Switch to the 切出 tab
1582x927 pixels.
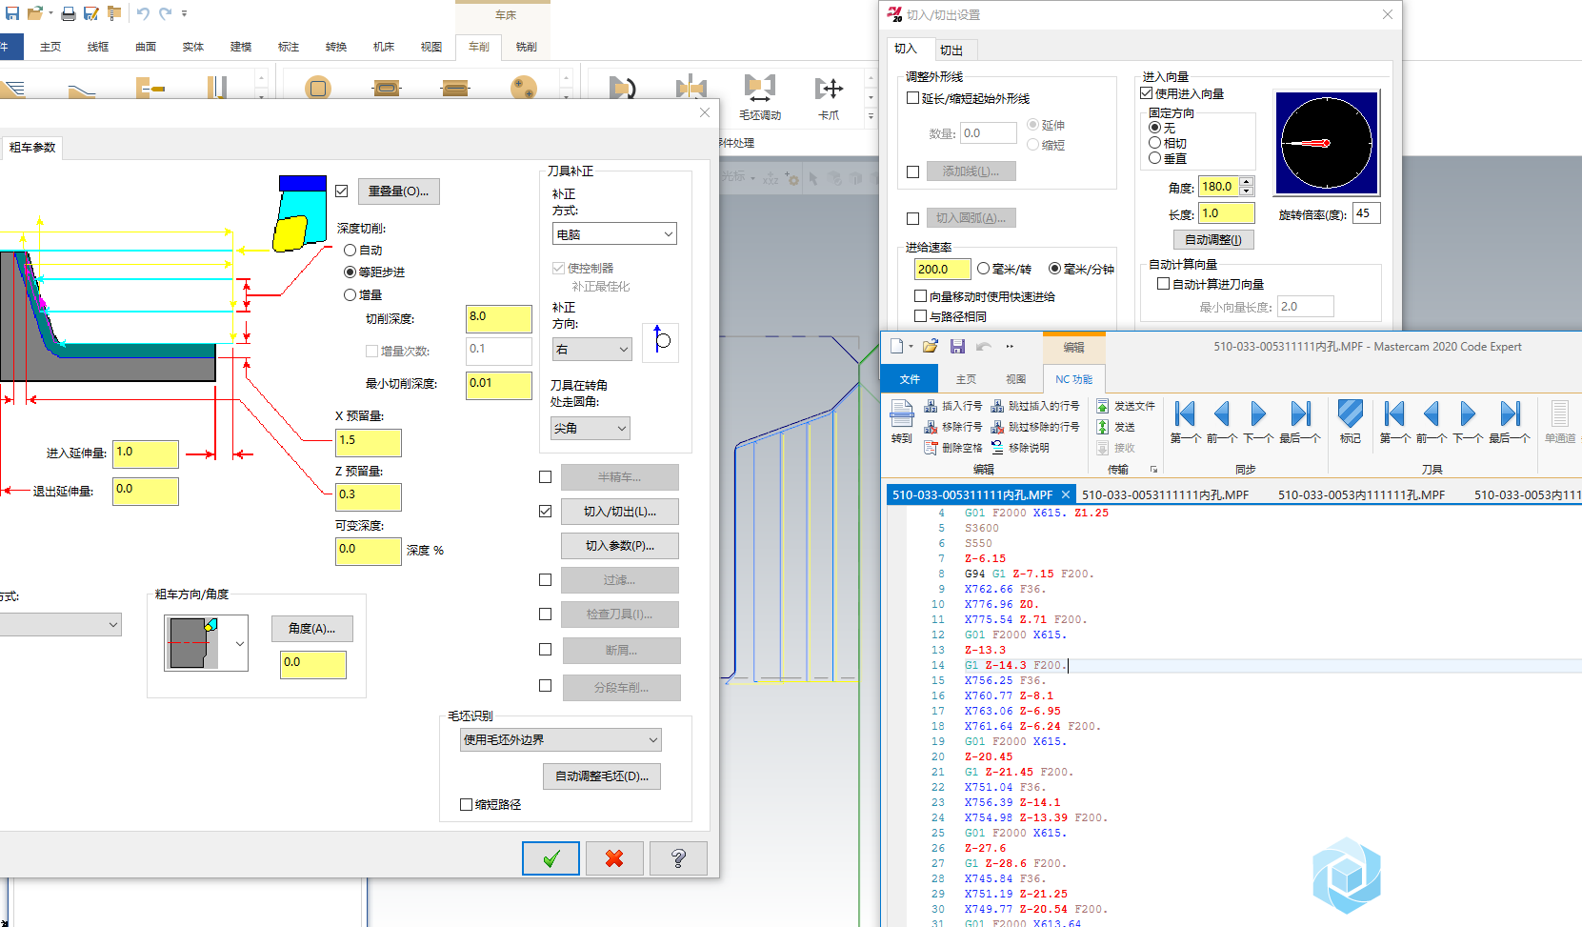click(x=951, y=50)
